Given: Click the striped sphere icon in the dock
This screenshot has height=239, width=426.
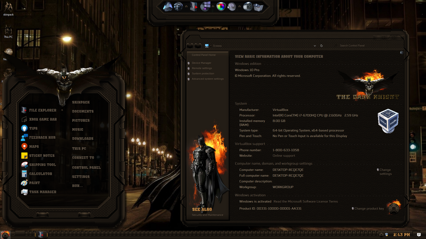Looking at the screenshot, I should (x=178, y=6).
